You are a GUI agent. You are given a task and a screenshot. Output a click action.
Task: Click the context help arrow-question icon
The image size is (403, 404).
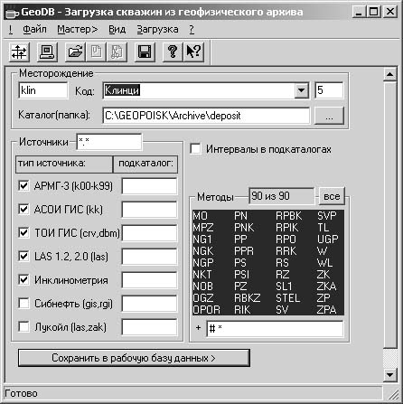(x=193, y=52)
